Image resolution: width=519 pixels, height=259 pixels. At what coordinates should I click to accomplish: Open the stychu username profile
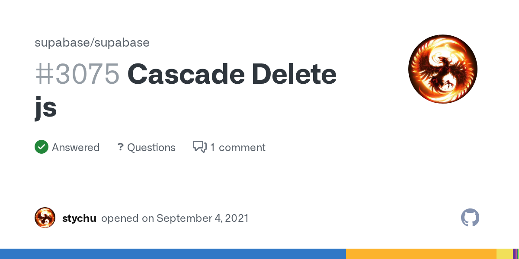click(79, 218)
